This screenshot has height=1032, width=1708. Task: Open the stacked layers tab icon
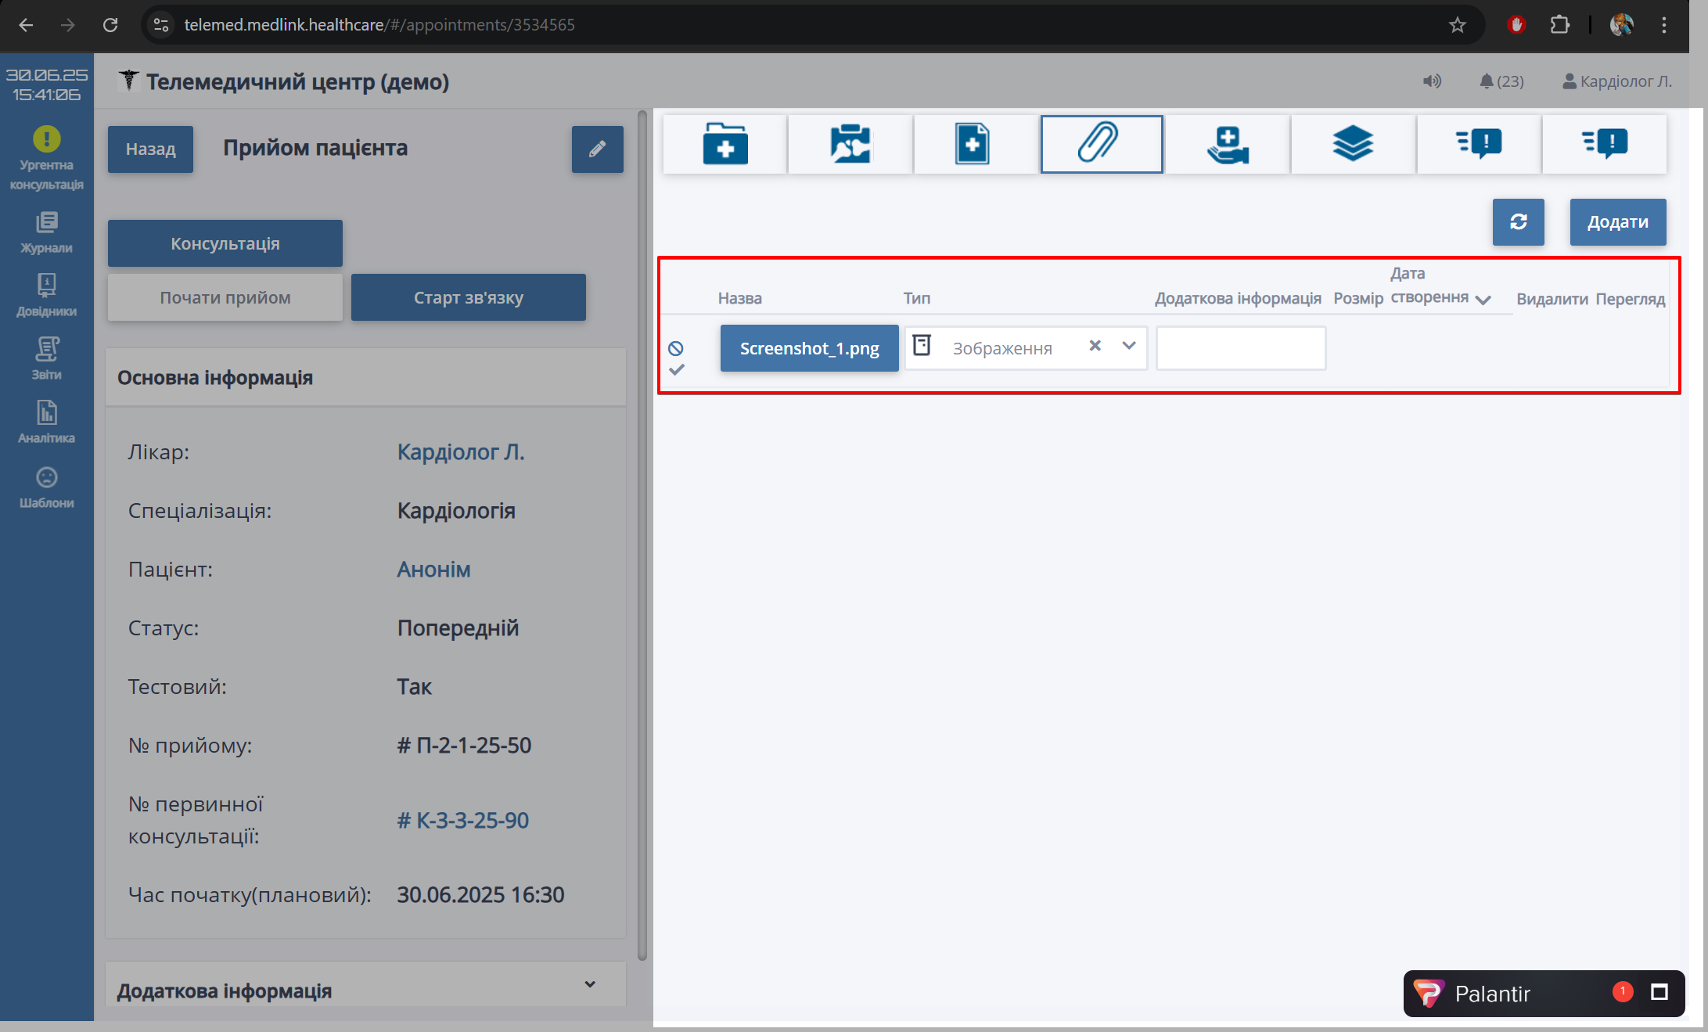click(x=1353, y=144)
